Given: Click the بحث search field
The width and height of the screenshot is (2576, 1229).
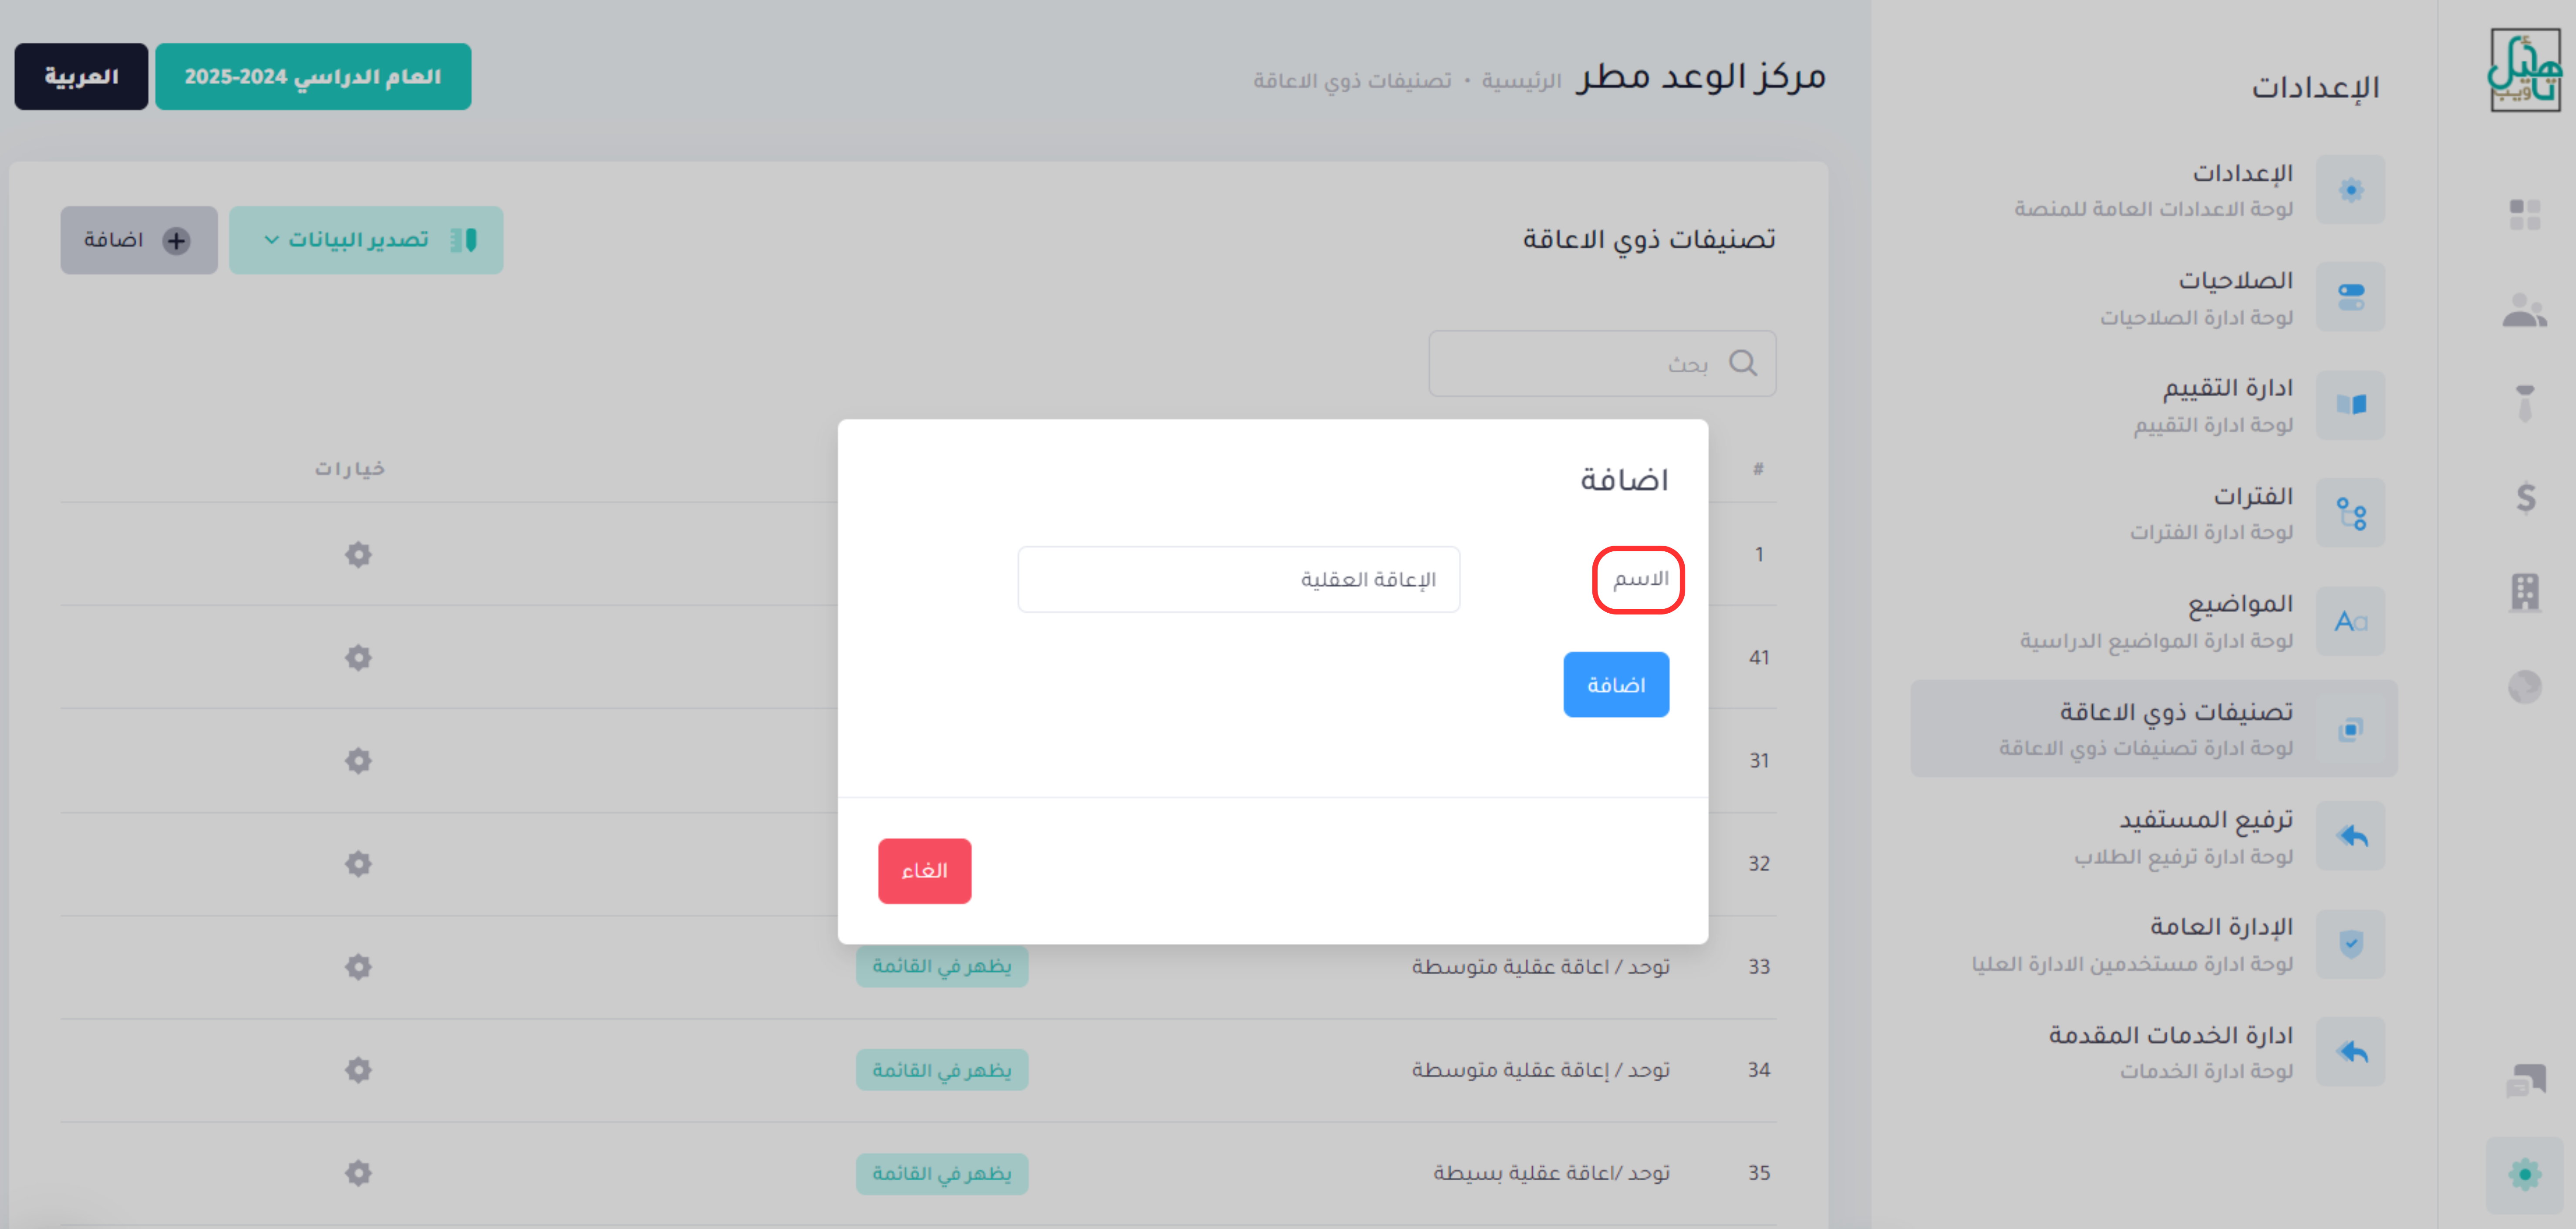Looking at the screenshot, I should (x=1602, y=363).
